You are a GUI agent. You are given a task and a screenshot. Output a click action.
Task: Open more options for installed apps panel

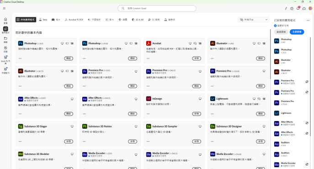tap(308, 20)
